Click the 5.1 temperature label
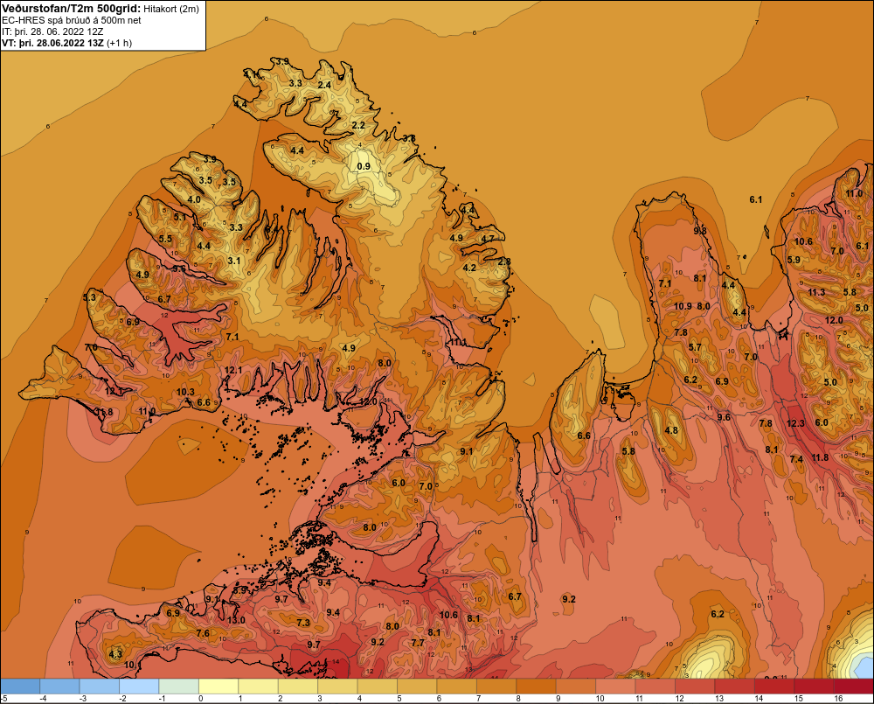 pos(179,216)
